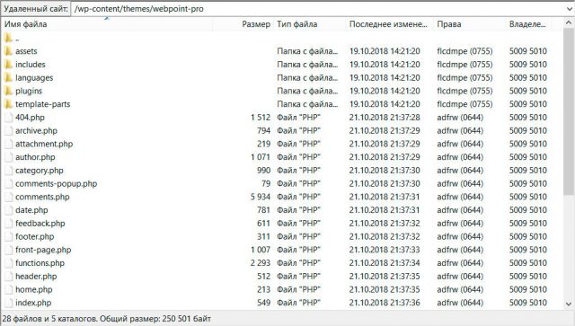Viewport: 575px width, 326px height.
Task: Select the plugins folder name
Action: click(29, 91)
